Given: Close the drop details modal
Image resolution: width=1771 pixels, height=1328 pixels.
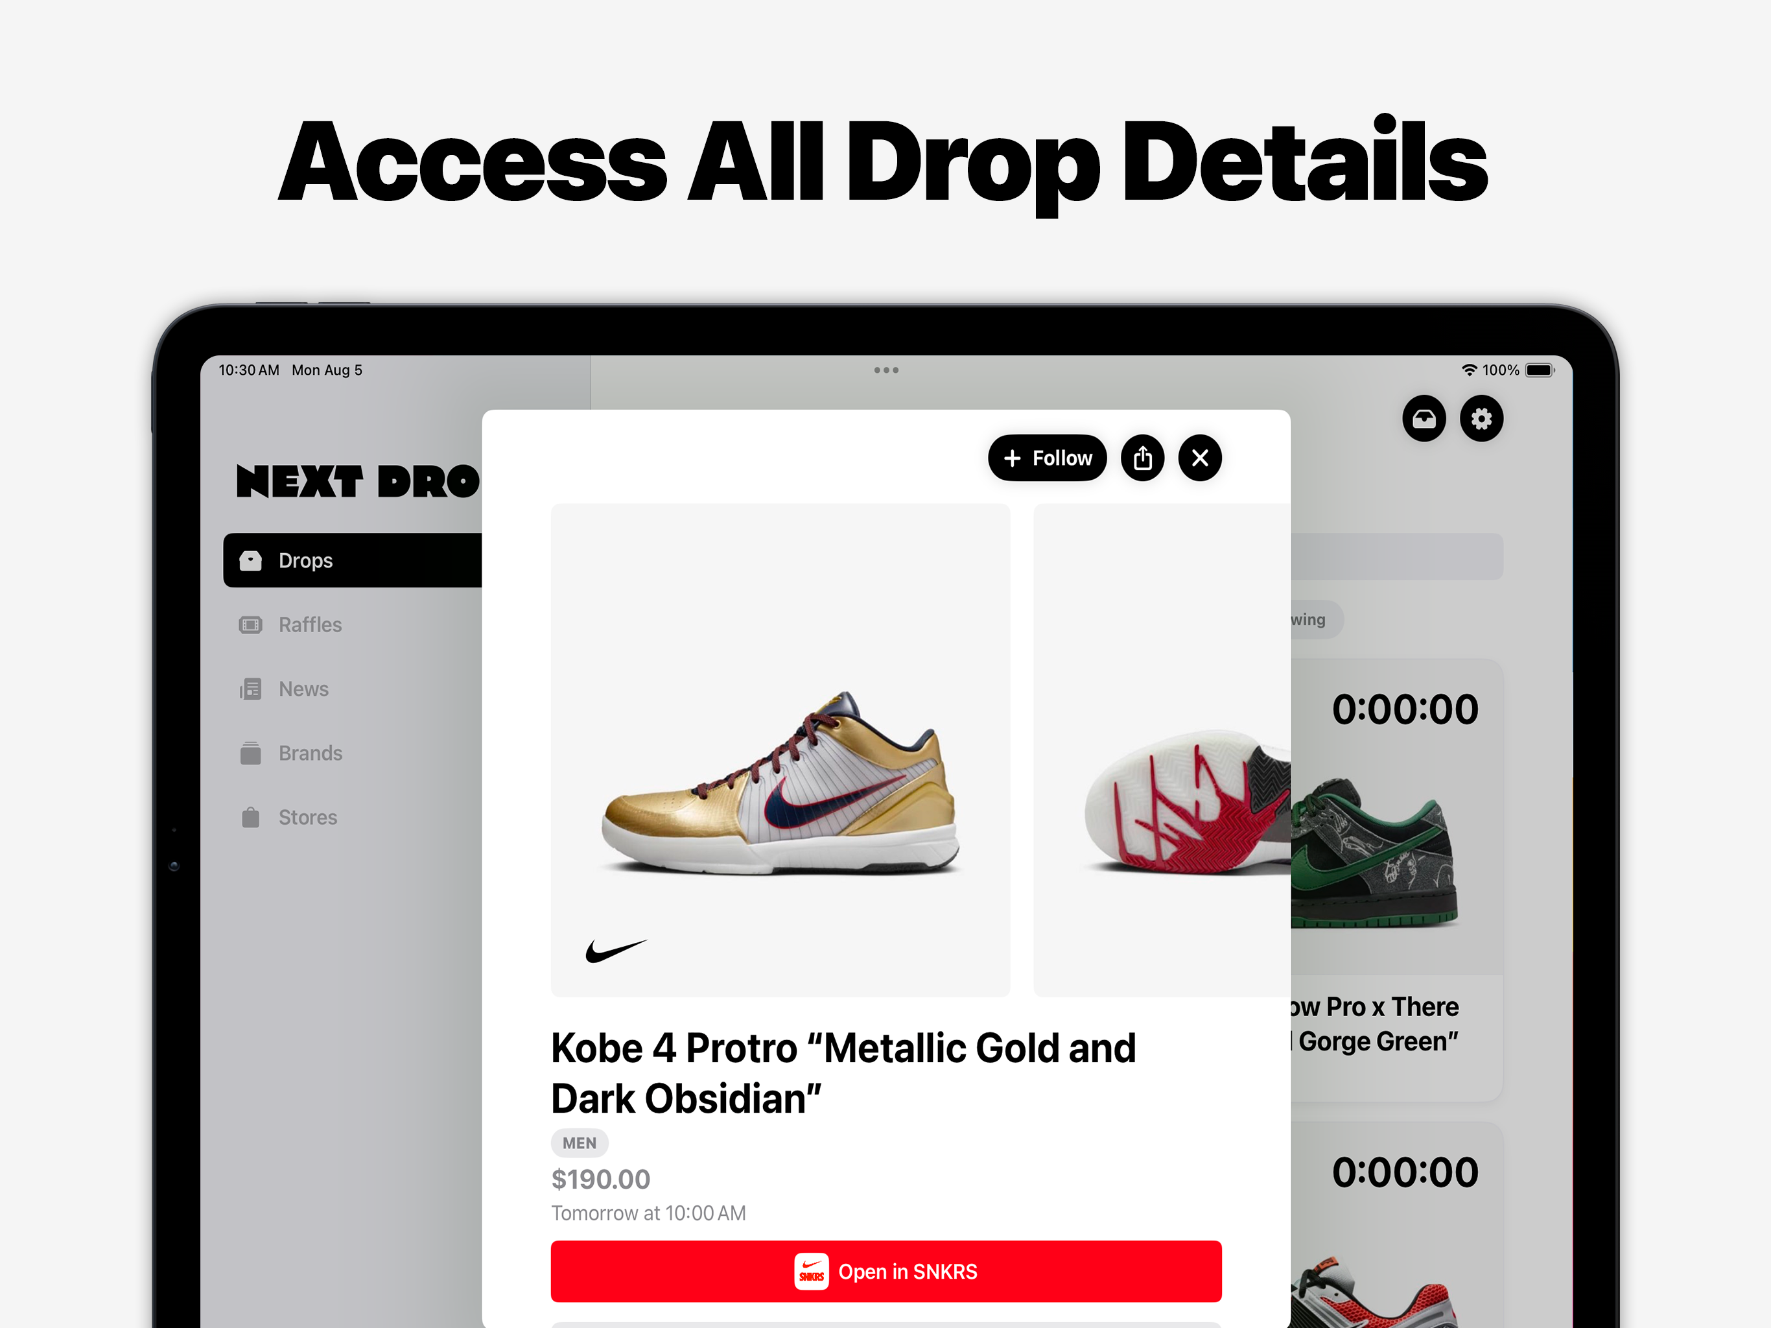Looking at the screenshot, I should tap(1200, 458).
